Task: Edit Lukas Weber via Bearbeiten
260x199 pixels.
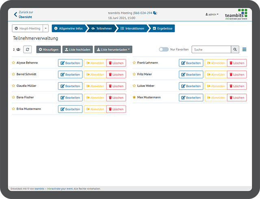Action: point(191,86)
